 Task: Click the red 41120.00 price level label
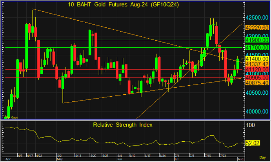pyautogui.click(x=256, y=69)
